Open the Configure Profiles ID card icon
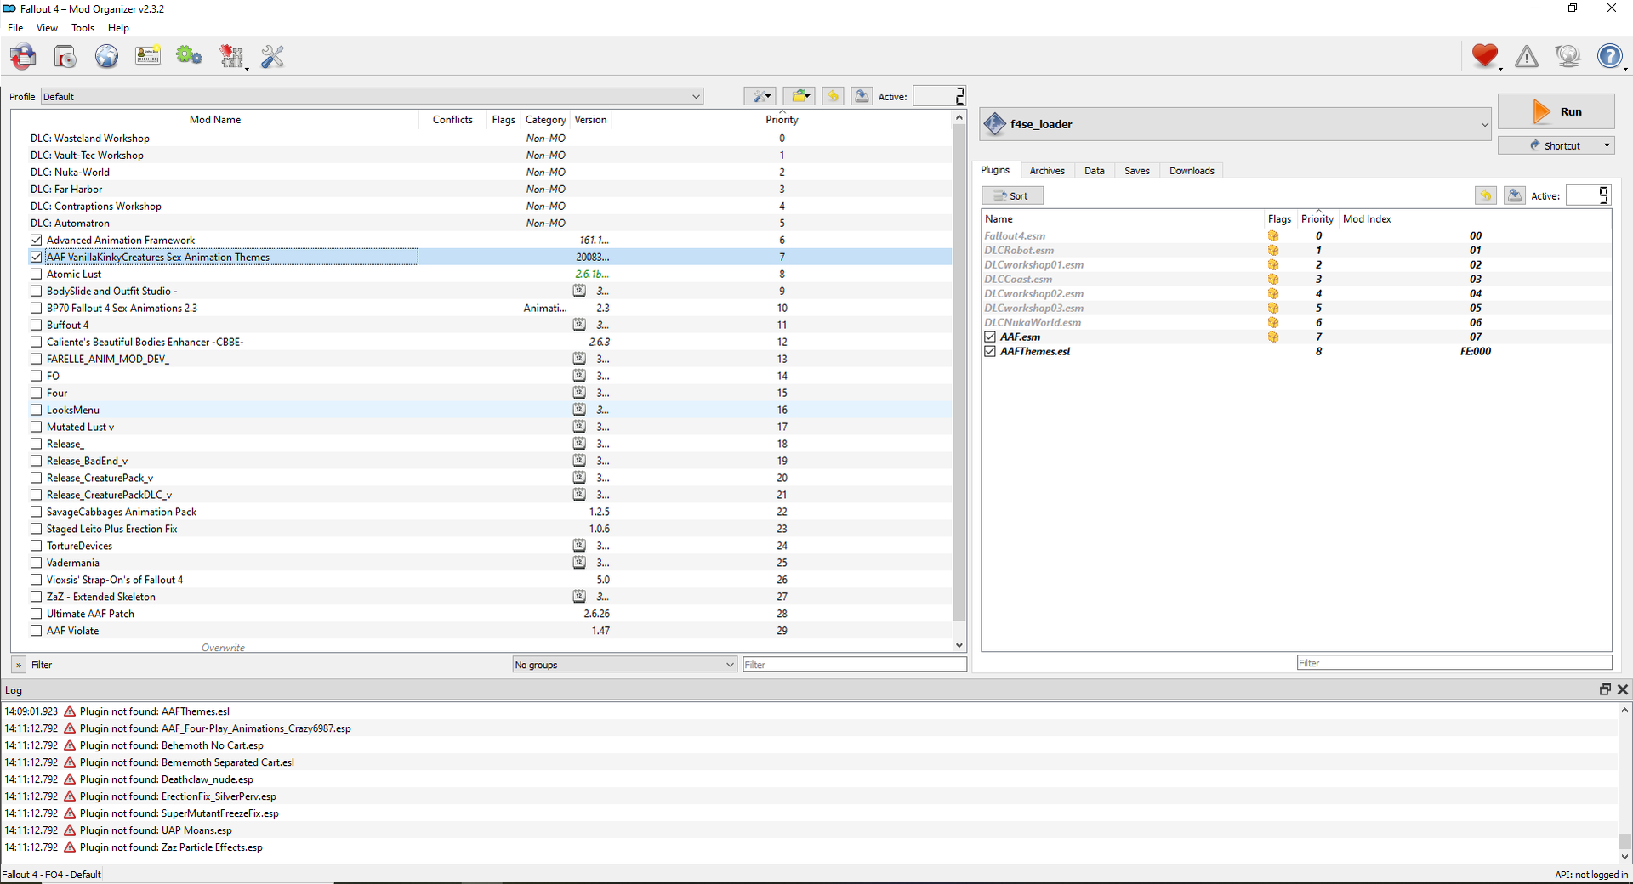Viewport: 1633px width, 884px height. click(148, 57)
